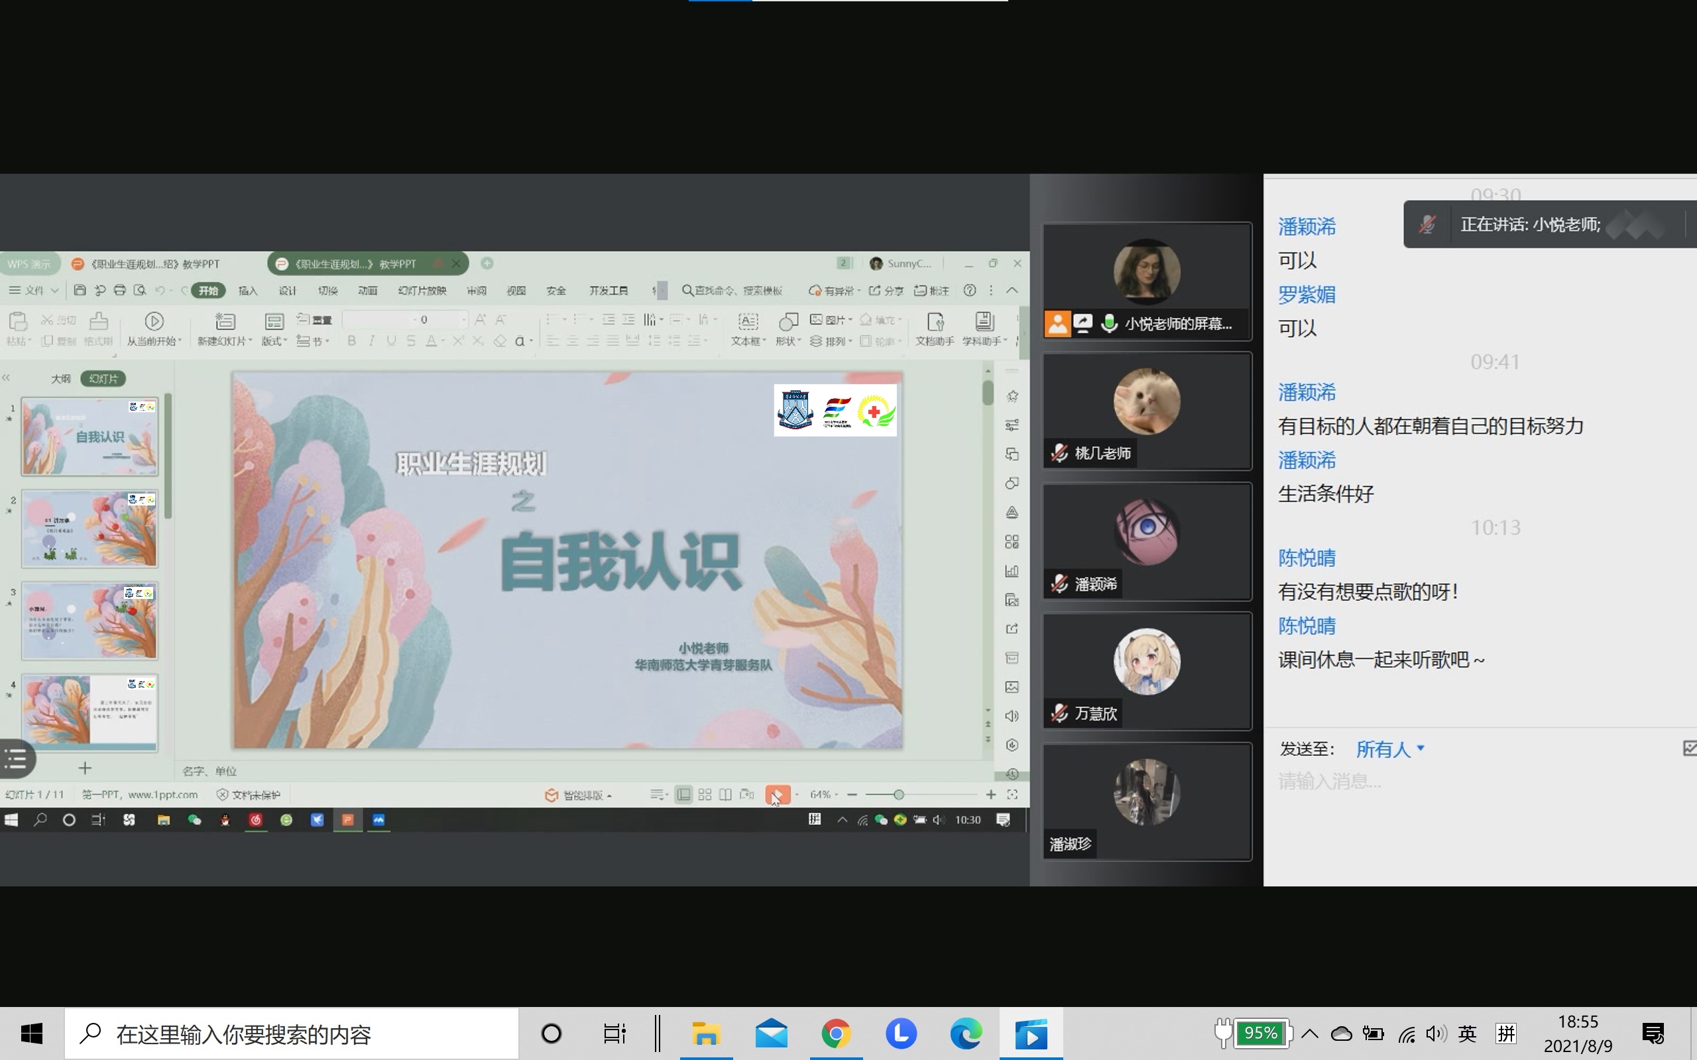Click the sender name 罗紫媚 in chat
This screenshot has width=1697, height=1060.
coord(1307,294)
